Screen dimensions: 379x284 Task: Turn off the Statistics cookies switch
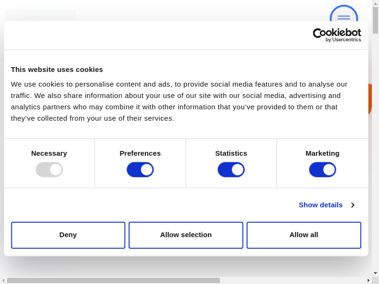231,169
